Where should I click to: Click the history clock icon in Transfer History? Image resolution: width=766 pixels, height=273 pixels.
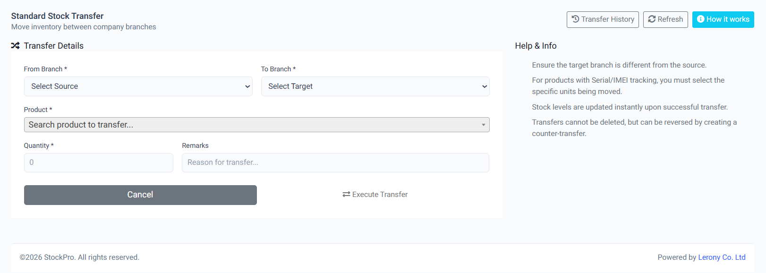575,19
